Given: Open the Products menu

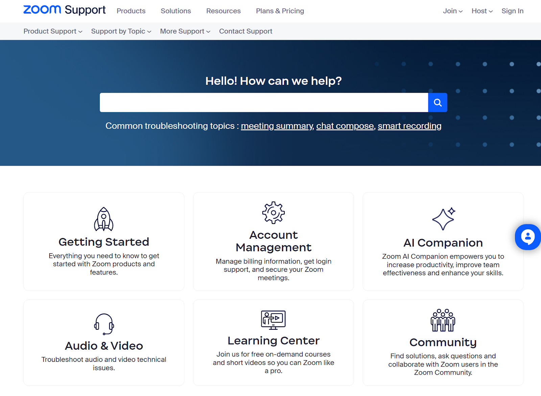Looking at the screenshot, I should click(x=131, y=11).
